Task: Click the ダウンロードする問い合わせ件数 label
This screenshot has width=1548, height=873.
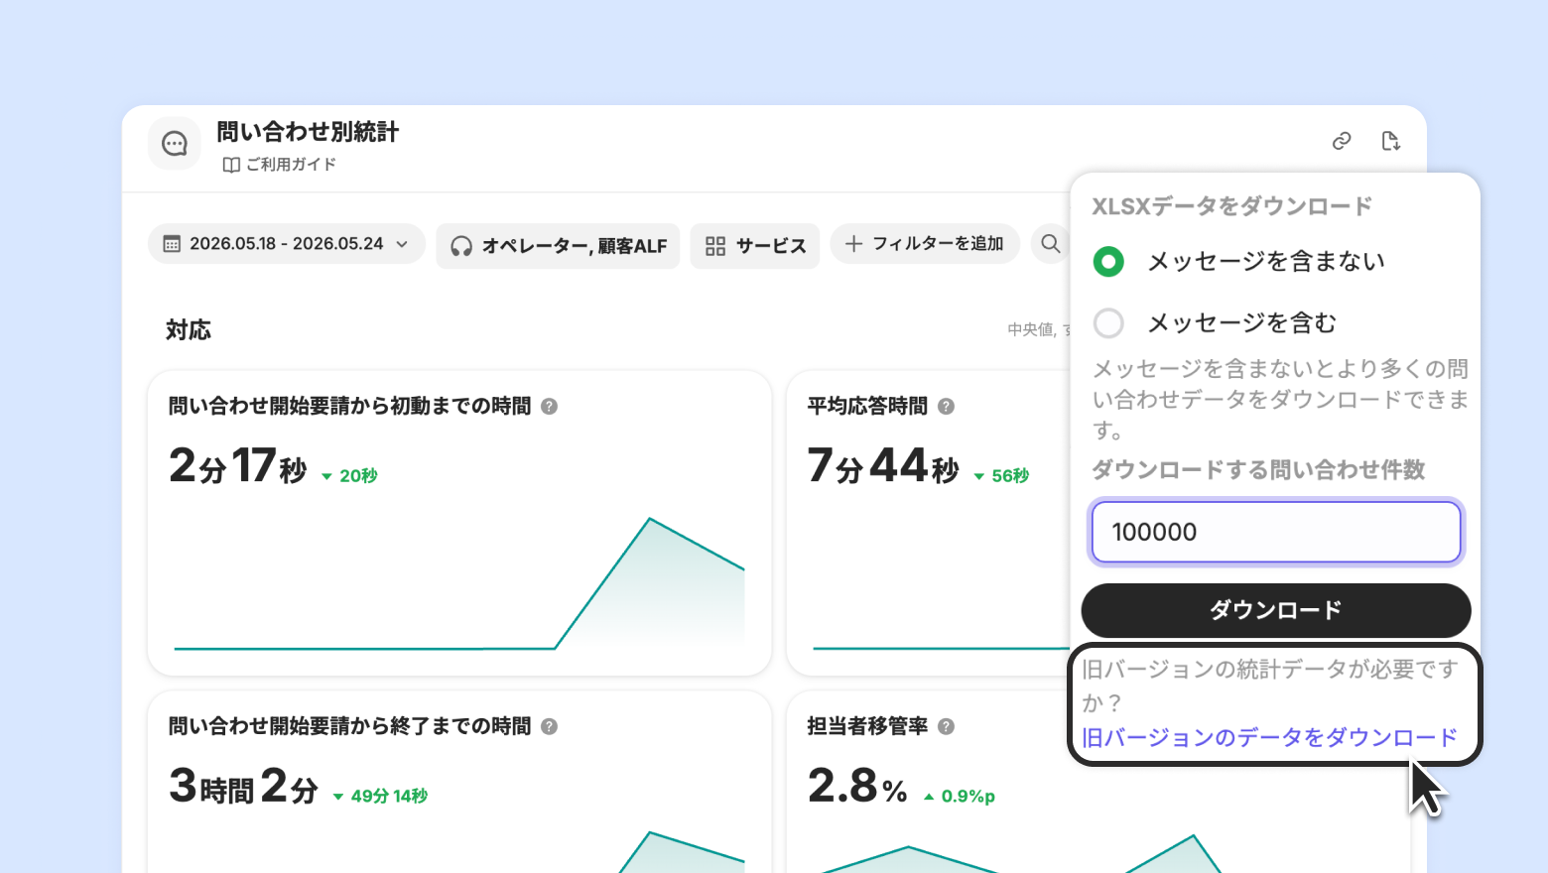Action: (1258, 470)
